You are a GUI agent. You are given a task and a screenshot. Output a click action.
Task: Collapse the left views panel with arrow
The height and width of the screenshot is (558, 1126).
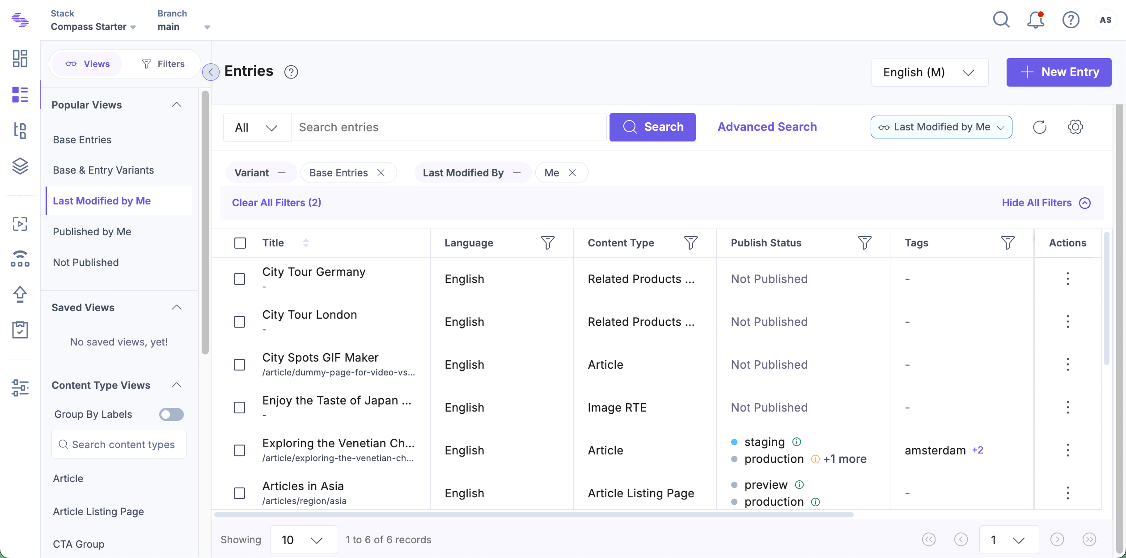click(211, 72)
